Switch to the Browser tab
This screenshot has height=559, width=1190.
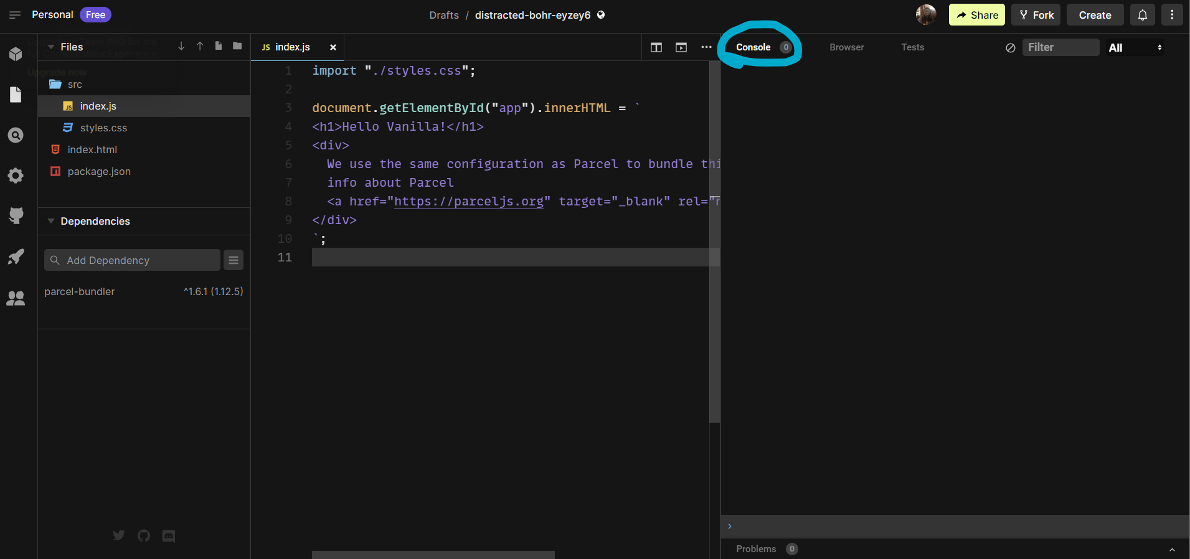pyautogui.click(x=846, y=47)
